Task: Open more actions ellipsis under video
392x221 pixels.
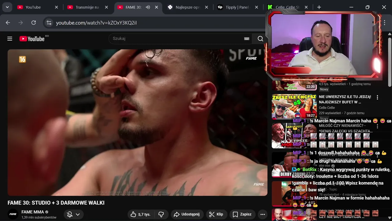Action: tap(262, 214)
